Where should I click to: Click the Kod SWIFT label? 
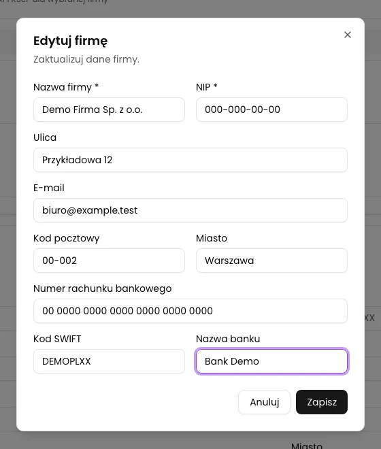click(x=57, y=339)
